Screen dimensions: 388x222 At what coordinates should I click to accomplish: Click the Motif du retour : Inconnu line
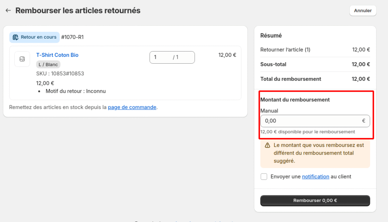pos(75,91)
